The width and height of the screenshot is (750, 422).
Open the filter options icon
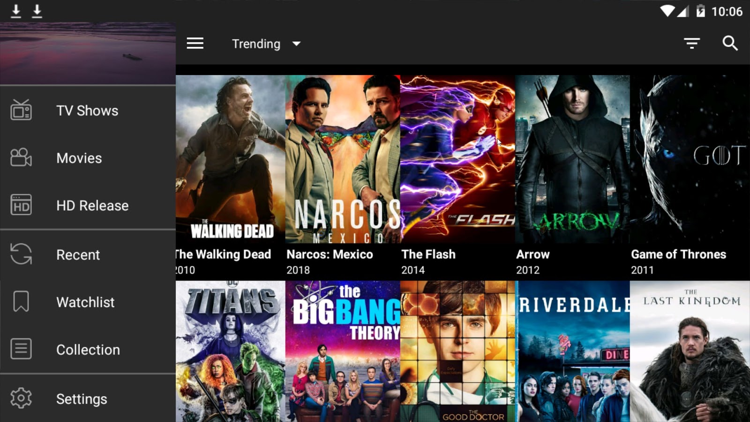(692, 44)
